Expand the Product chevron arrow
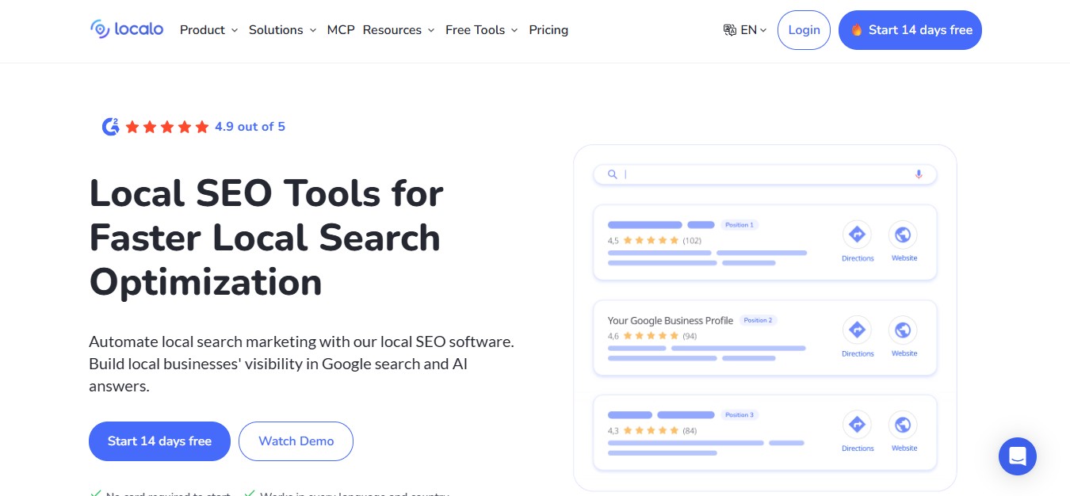The width and height of the screenshot is (1070, 496). [x=234, y=30]
